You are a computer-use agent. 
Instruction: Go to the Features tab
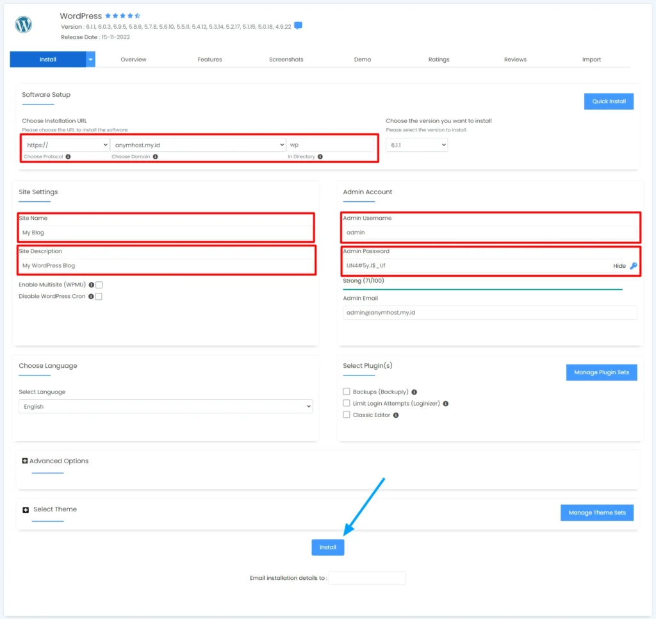(209, 60)
